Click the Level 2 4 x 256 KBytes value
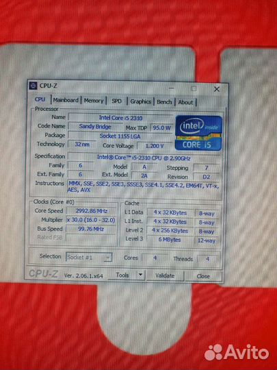277x370 pixels. pyautogui.click(x=170, y=230)
